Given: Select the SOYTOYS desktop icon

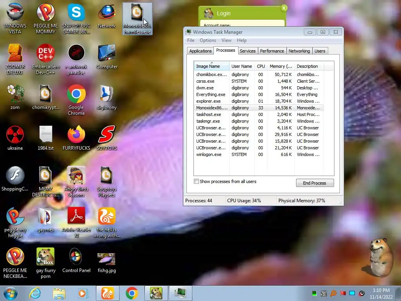Looking at the screenshot, I should (x=107, y=138).
